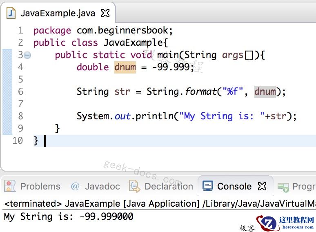The image size is (316, 232).
Task: Click closing brace on line 10
Action: (x=36, y=141)
